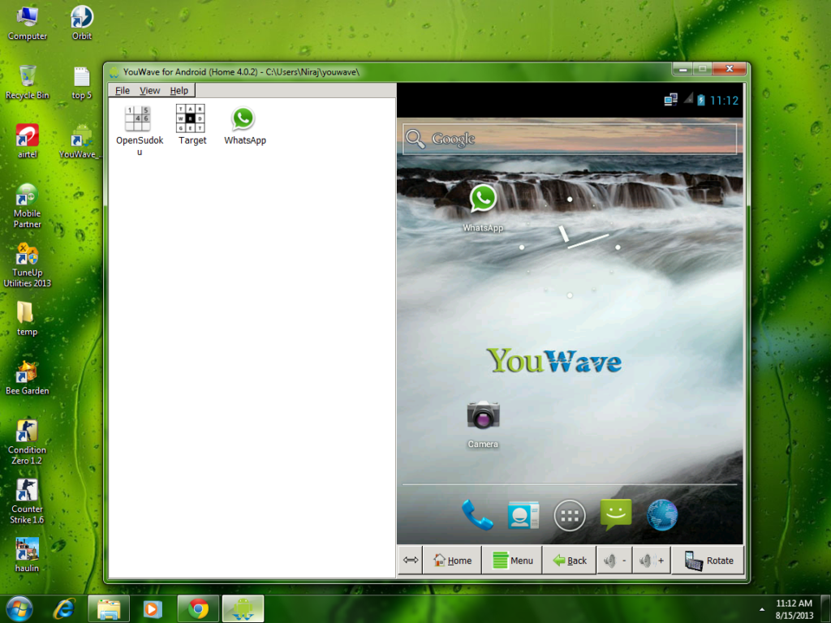Screen dimensions: 831x623
Task: Select the top 5 text file
Action: tap(82, 84)
